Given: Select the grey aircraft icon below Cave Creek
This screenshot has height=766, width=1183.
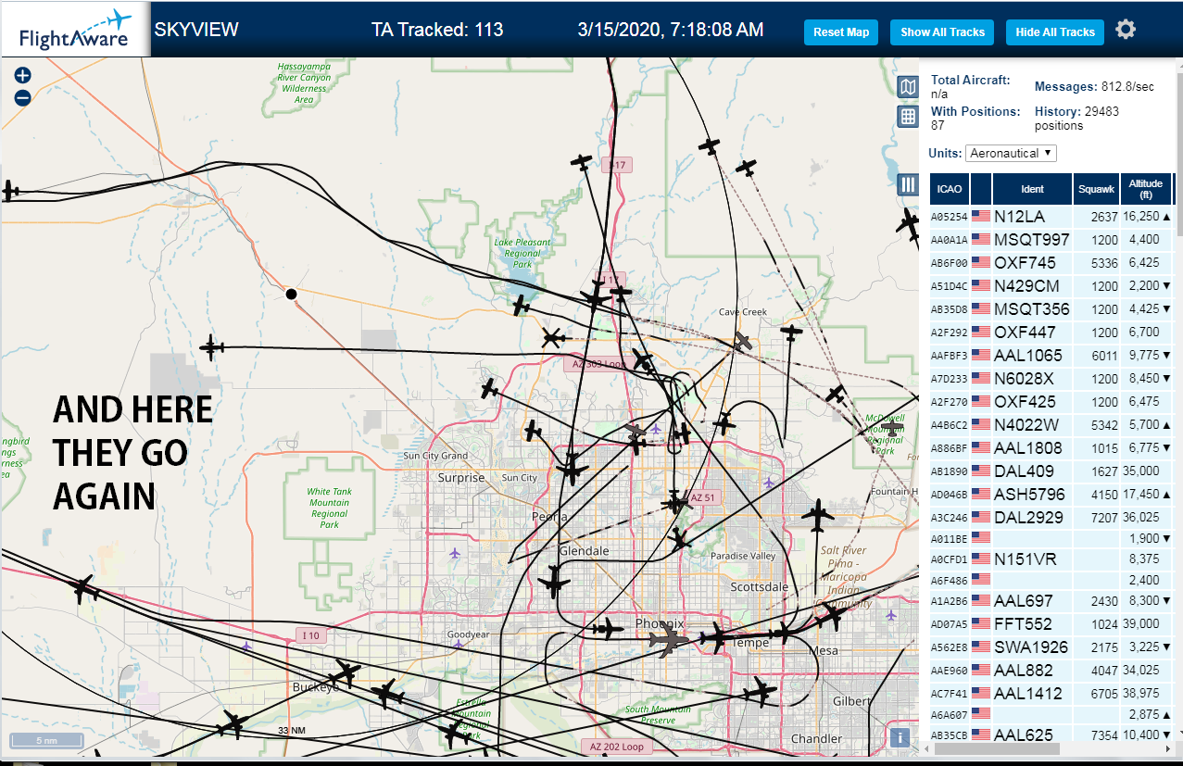Looking at the screenshot, I should coord(742,341).
